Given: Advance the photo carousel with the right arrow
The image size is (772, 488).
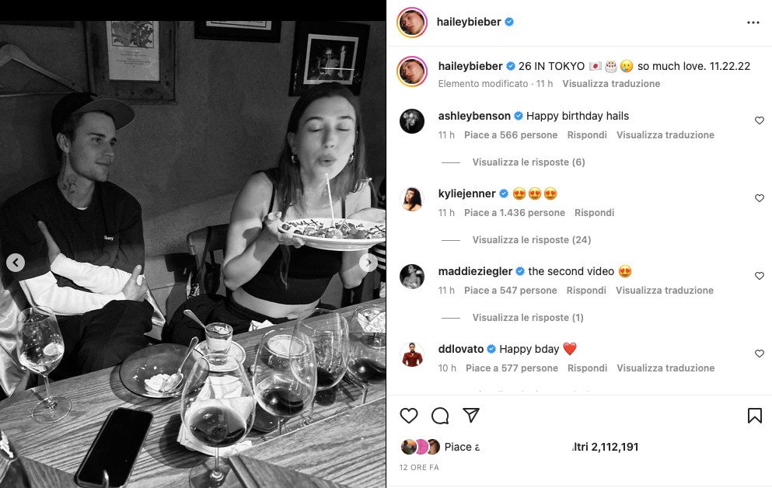Looking at the screenshot, I should point(369,263).
